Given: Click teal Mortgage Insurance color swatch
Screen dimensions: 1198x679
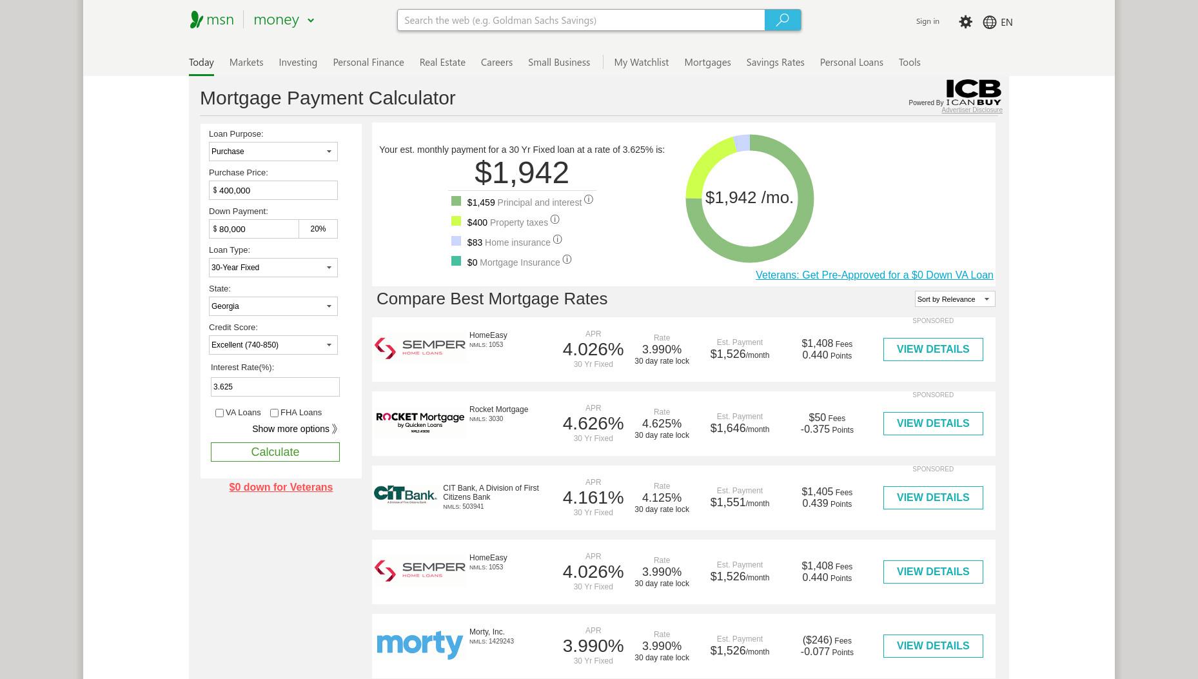Looking at the screenshot, I should pyautogui.click(x=456, y=261).
